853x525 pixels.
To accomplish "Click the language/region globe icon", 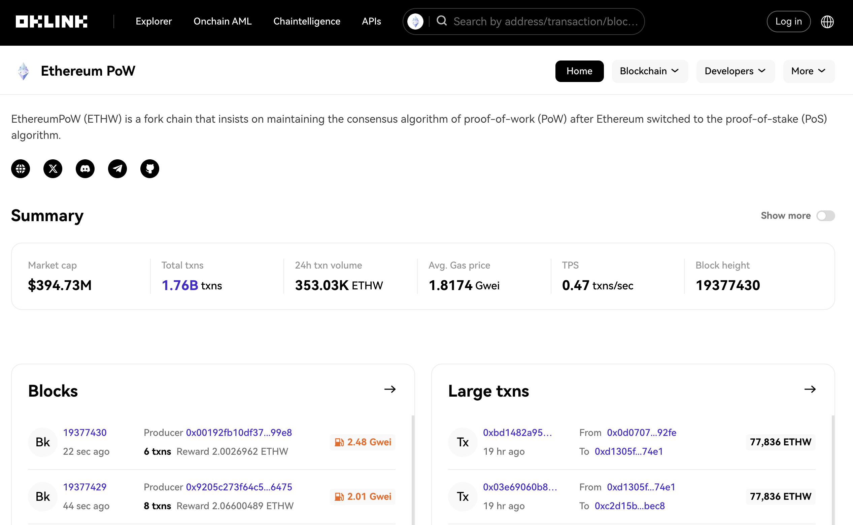I will [827, 21].
